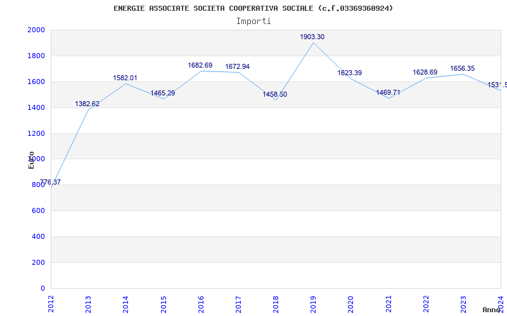507x316 pixels.
Task: Select the 1682.69 value label
Action: coord(200,66)
